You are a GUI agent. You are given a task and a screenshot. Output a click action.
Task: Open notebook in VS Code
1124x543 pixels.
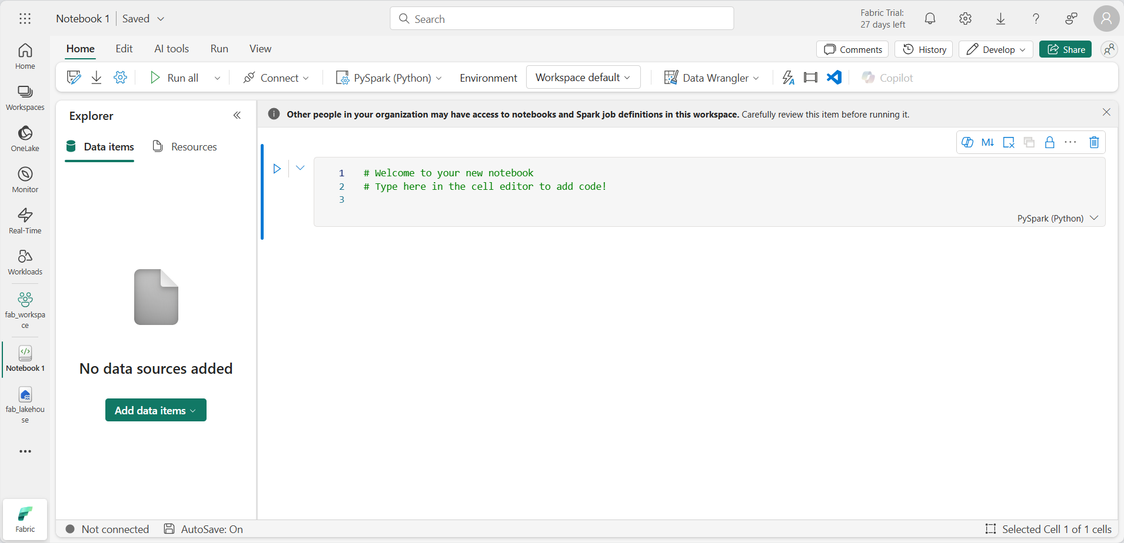click(x=834, y=78)
